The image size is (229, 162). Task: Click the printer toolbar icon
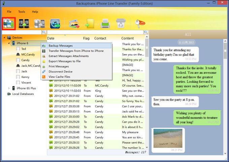[x=105, y=24]
